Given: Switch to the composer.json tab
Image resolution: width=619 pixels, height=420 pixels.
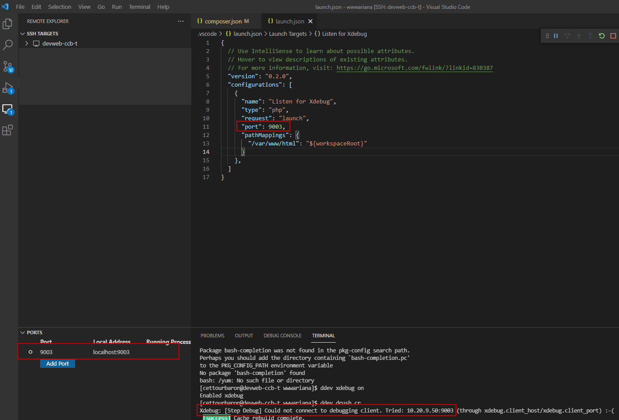Looking at the screenshot, I should click(x=226, y=21).
